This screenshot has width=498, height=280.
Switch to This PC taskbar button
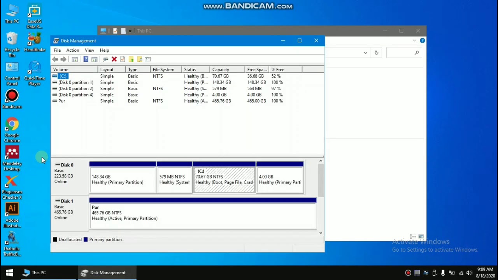click(35, 273)
